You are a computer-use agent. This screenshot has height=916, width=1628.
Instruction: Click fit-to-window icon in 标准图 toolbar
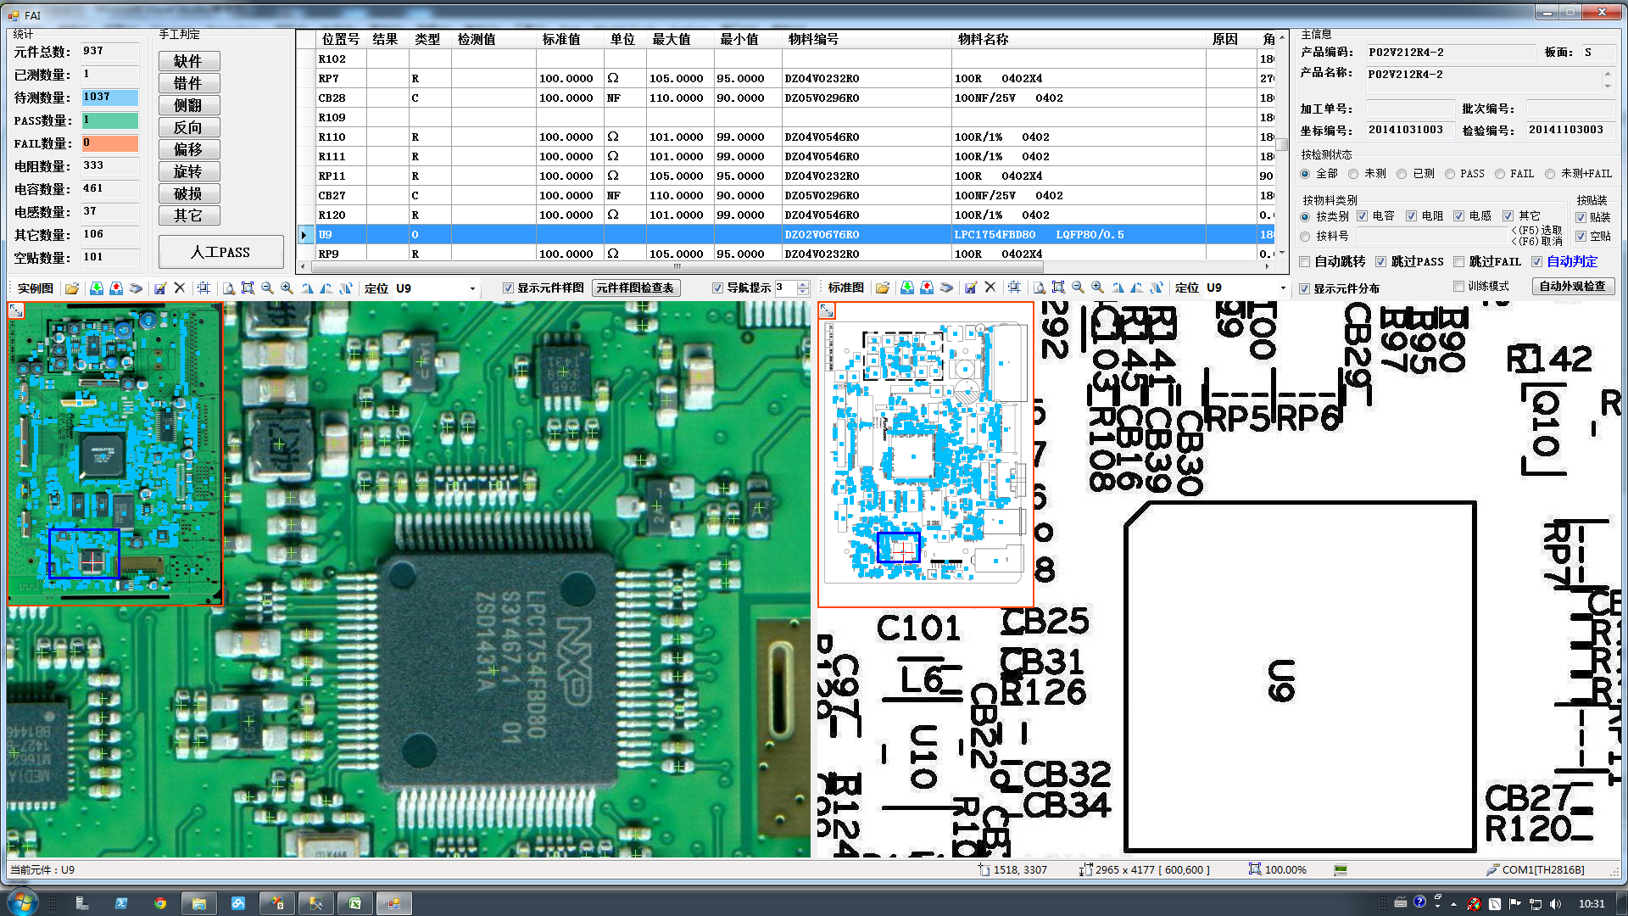(x=1058, y=288)
